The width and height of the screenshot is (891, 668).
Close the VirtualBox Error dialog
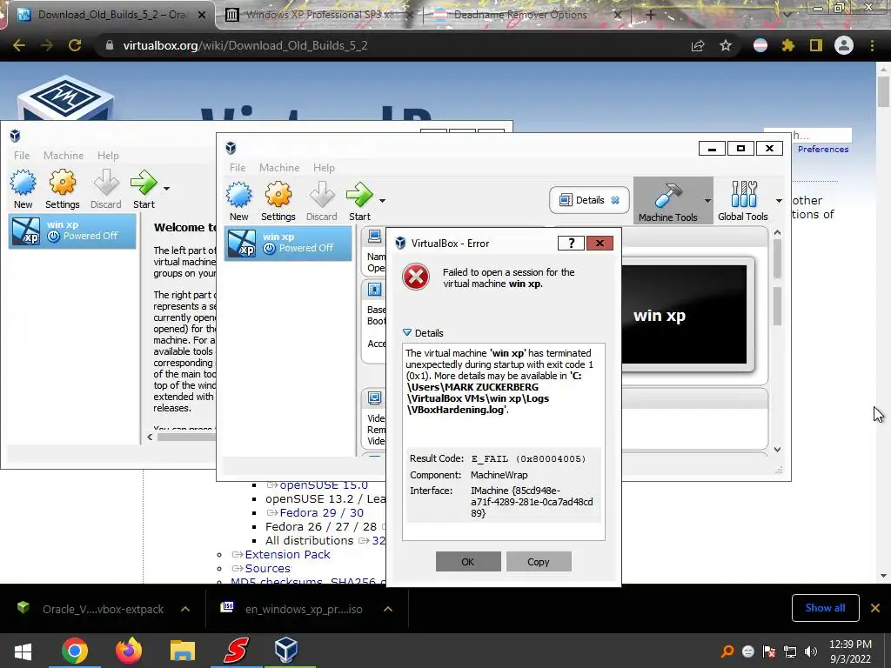click(600, 244)
